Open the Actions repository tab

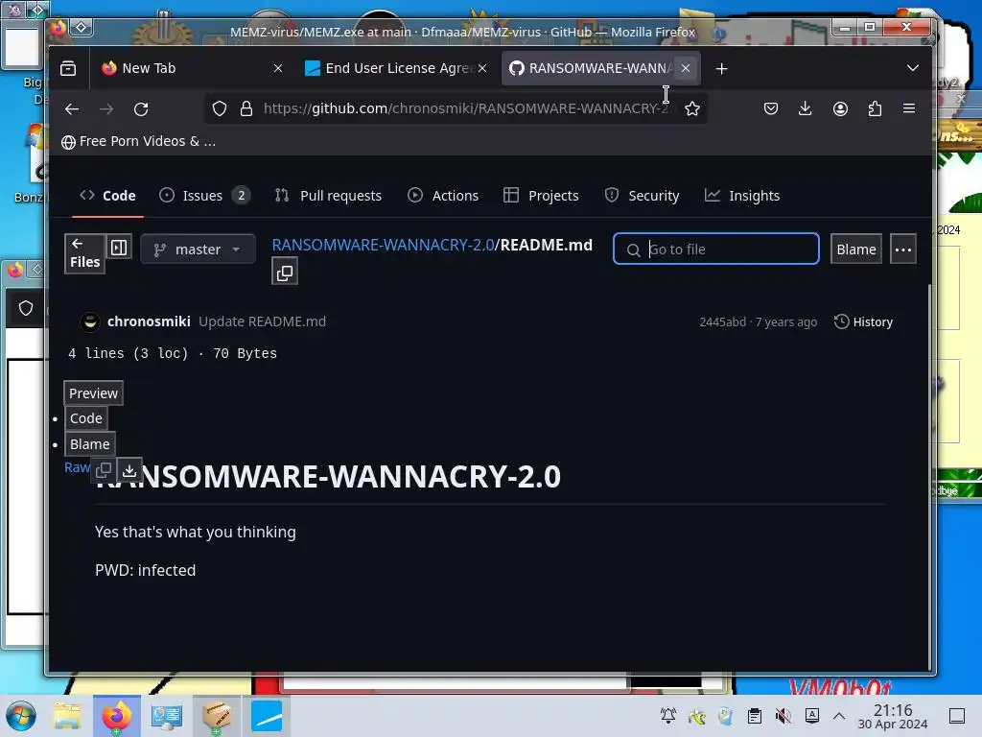[x=443, y=196]
